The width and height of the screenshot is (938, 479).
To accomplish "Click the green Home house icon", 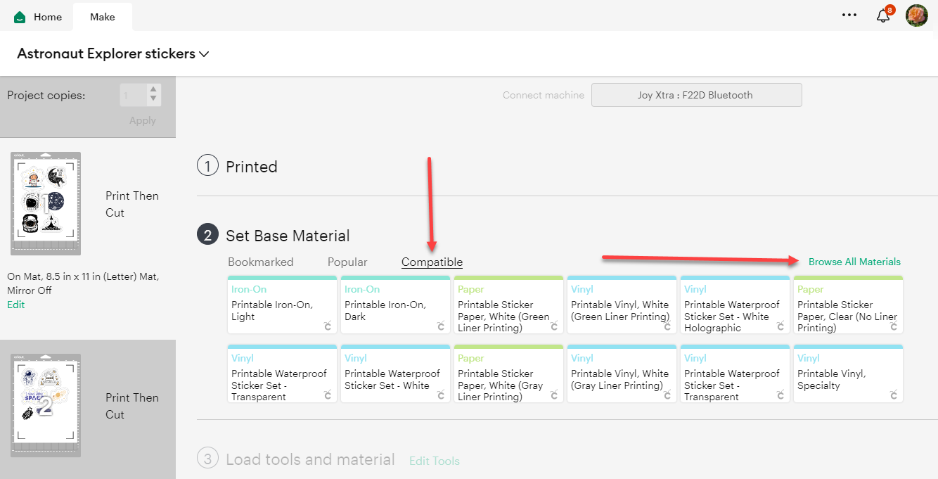I will tap(21, 15).
